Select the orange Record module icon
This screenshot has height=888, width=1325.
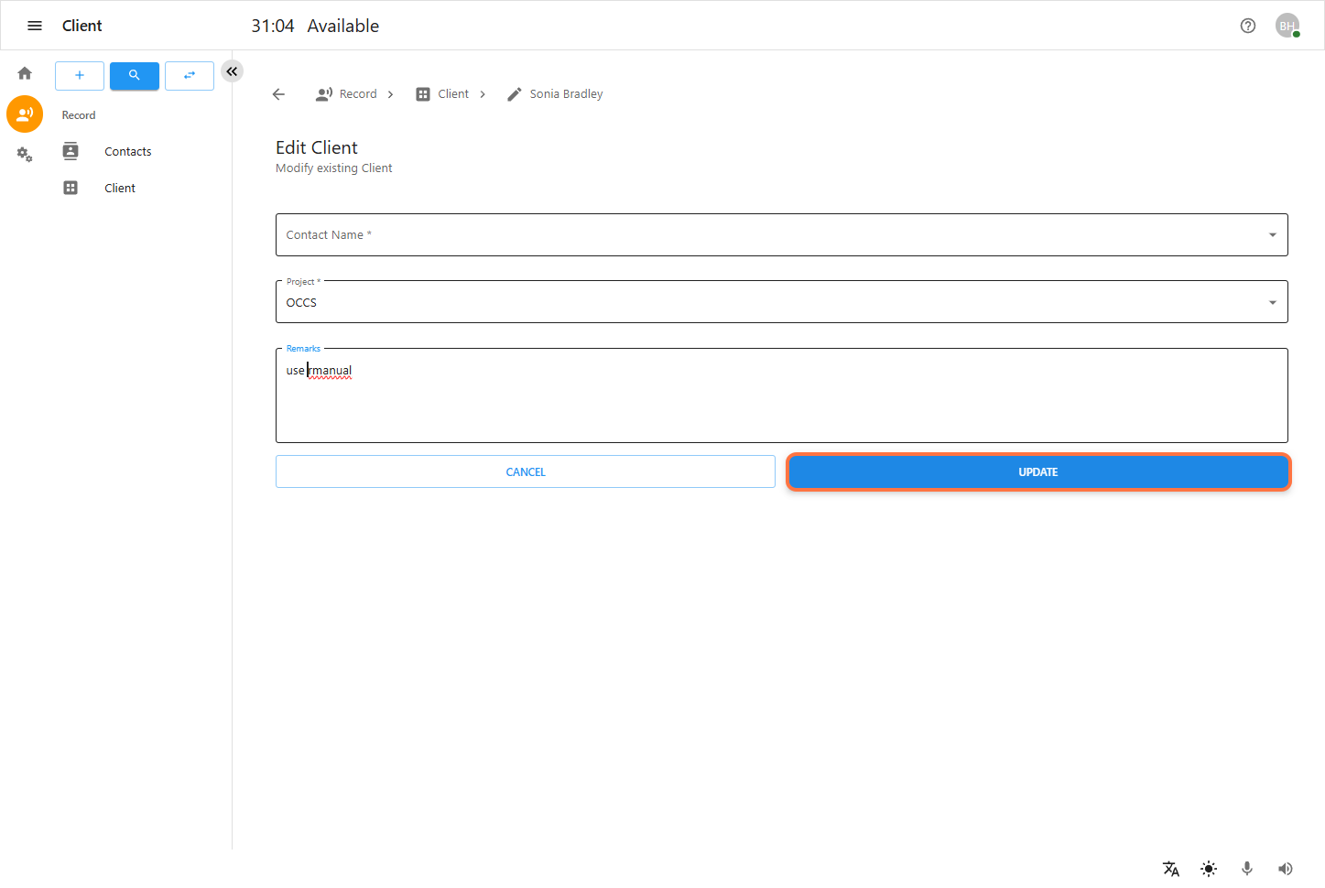pos(25,114)
